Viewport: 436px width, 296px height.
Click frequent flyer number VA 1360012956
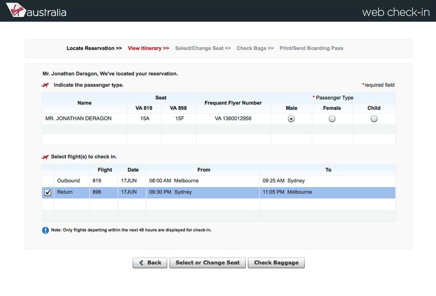coord(233,119)
